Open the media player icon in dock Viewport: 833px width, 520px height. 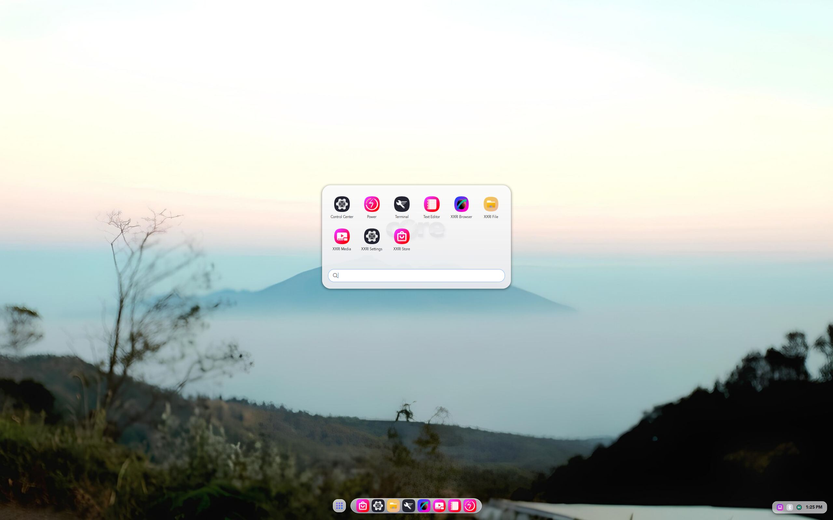[439, 506]
